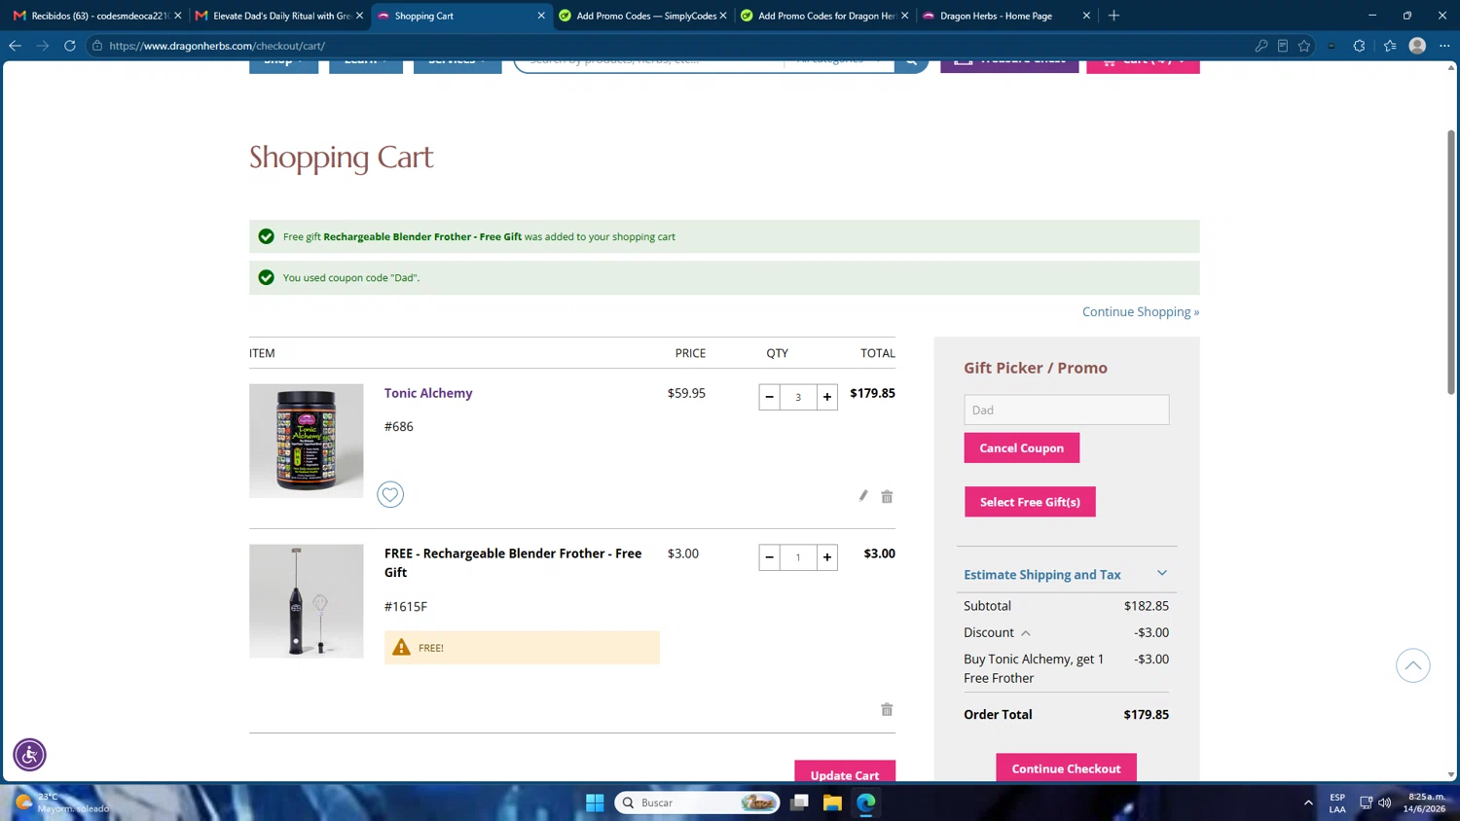Open the favorites list icon
1460x821 pixels.
pos(1390,46)
